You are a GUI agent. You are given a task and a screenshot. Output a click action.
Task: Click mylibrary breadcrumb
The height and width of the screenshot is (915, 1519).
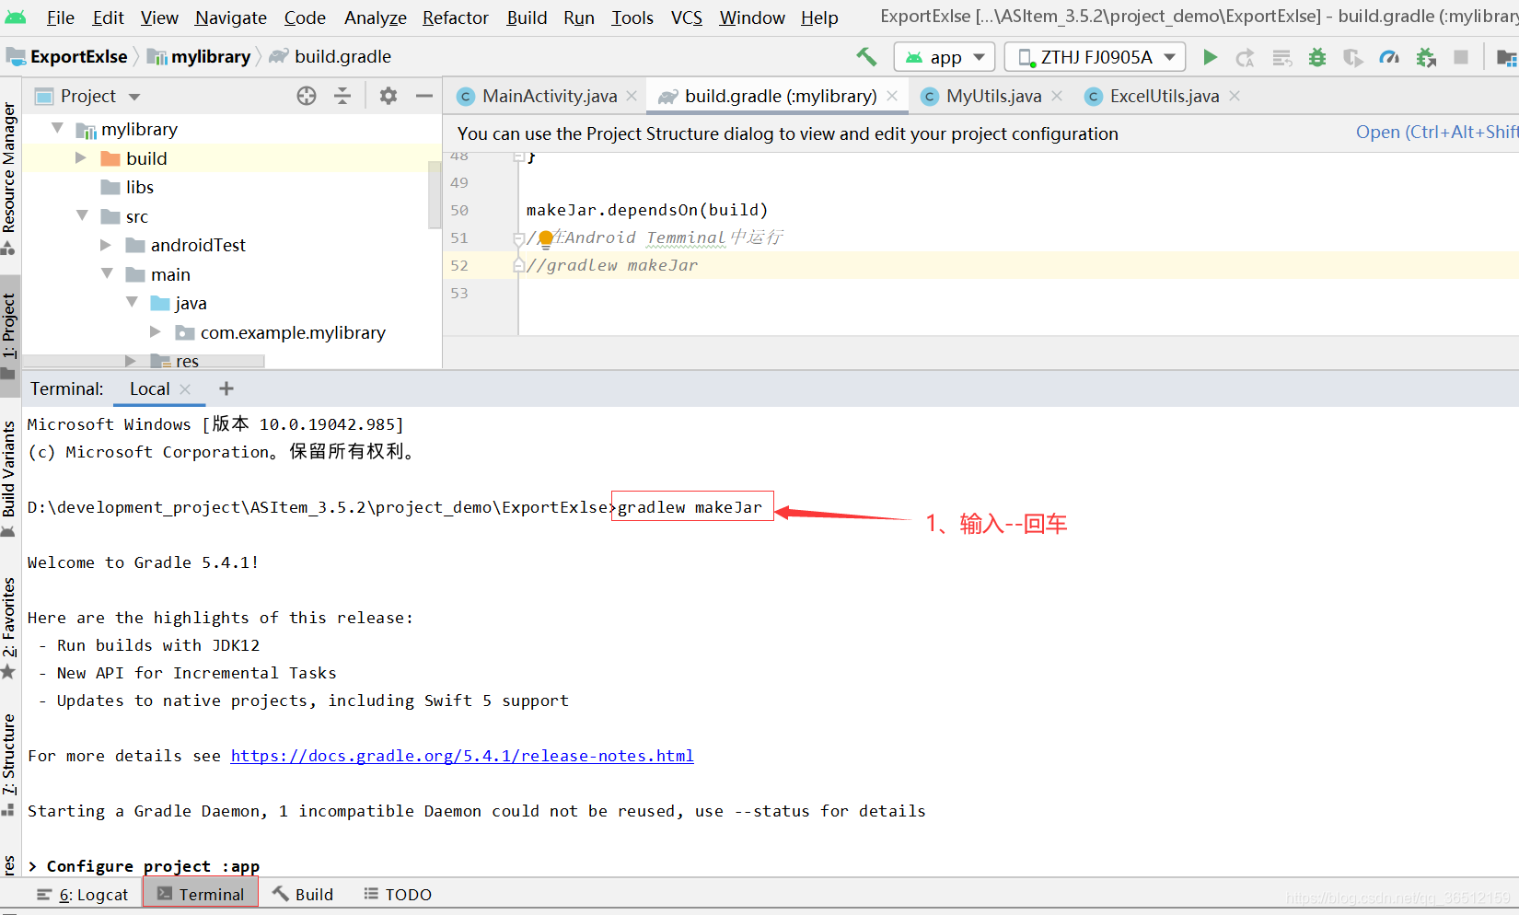click(199, 57)
